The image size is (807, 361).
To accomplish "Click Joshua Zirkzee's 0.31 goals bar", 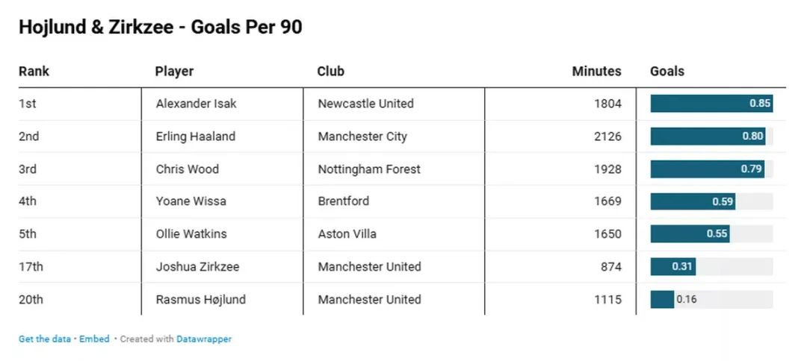I will (x=674, y=267).
